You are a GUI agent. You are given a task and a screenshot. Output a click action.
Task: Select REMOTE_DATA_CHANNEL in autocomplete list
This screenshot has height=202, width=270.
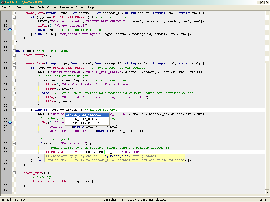tap(87, 115)
